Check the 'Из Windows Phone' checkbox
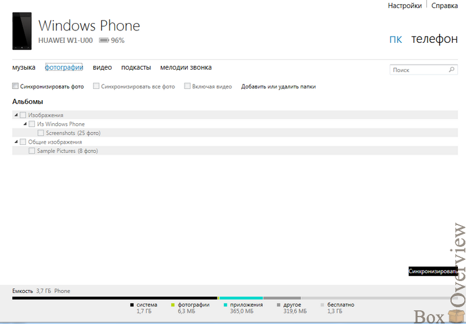 (32, 124)
